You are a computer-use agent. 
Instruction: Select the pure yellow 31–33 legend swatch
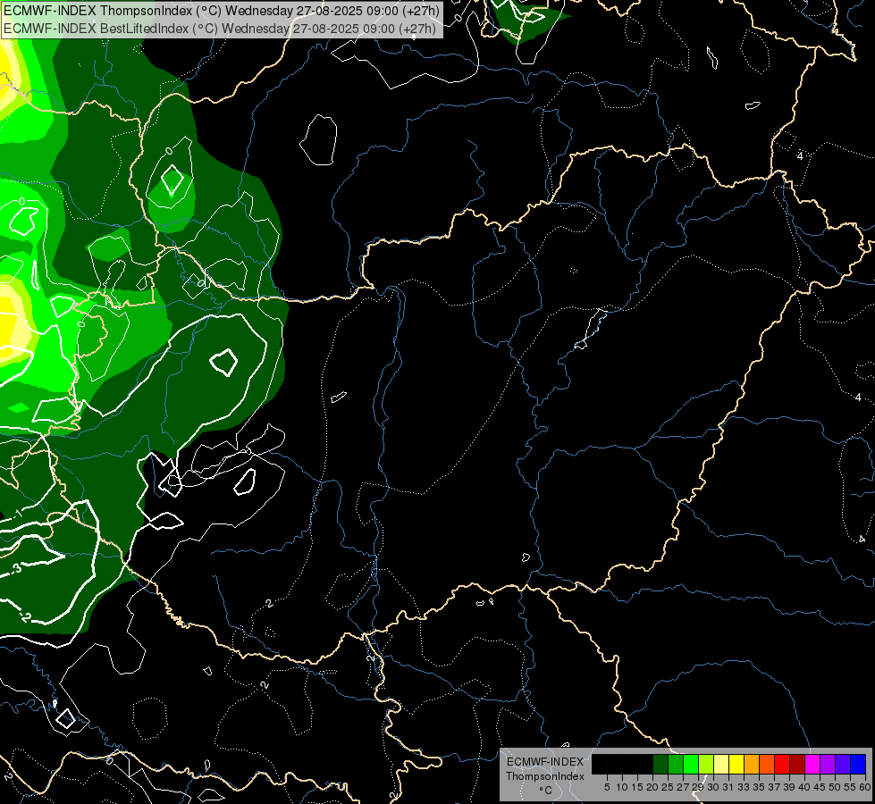[x=736, y=764]
